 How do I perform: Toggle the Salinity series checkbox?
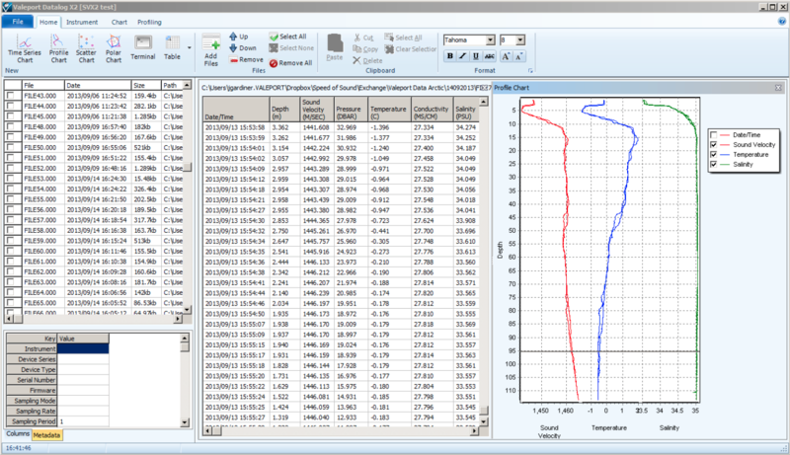pyautogui.click(x=715, y=166)
